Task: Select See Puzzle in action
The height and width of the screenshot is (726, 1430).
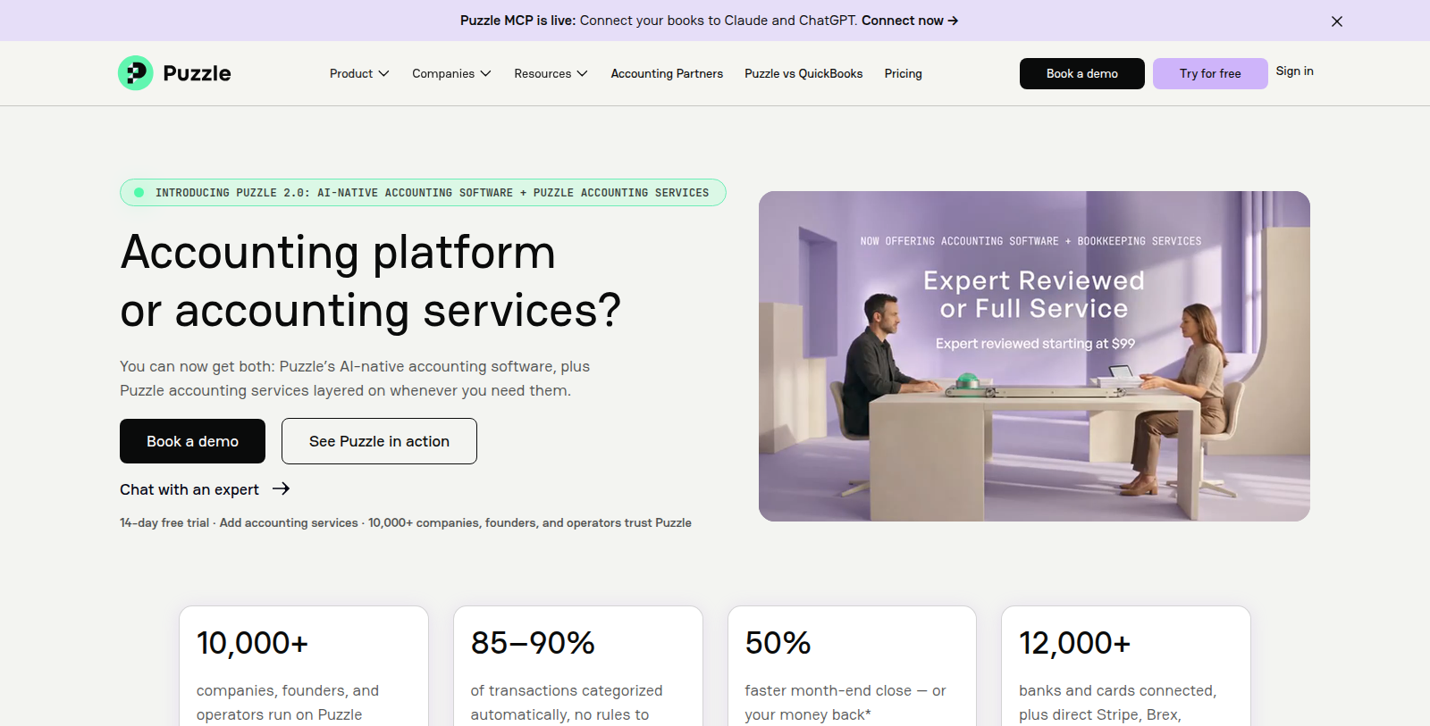Action: coord(379,441)
